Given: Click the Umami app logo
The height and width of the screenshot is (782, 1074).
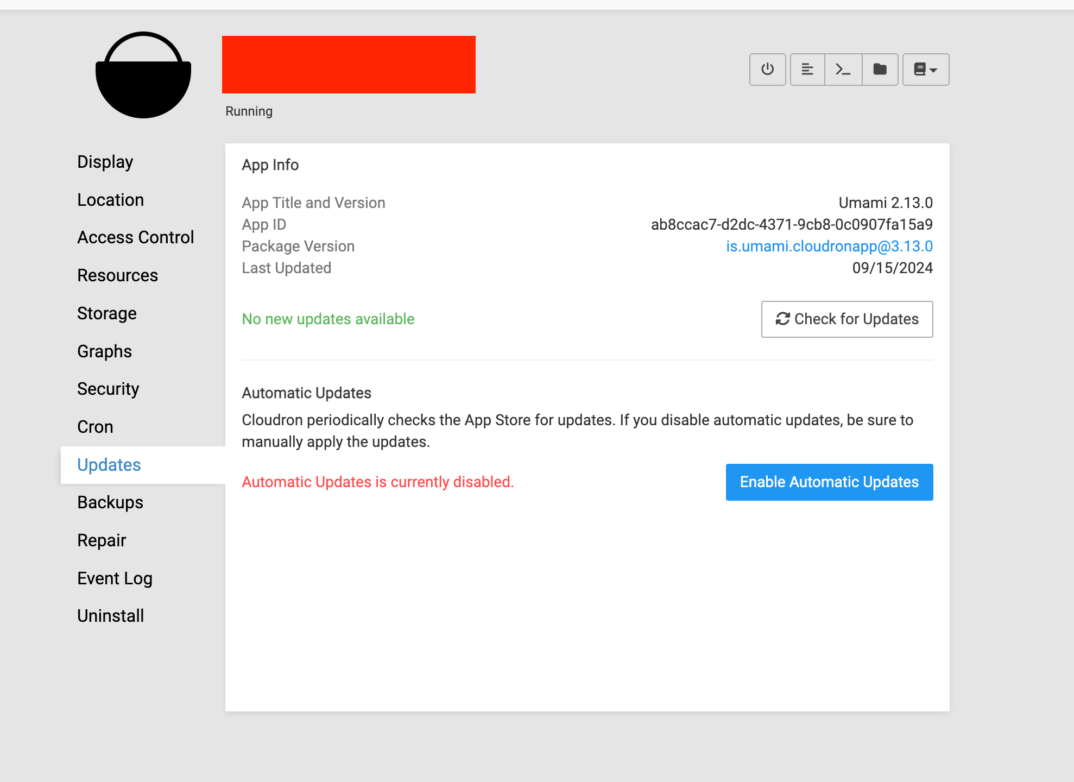Looking at the screenshot, I should tap(143, 75).
